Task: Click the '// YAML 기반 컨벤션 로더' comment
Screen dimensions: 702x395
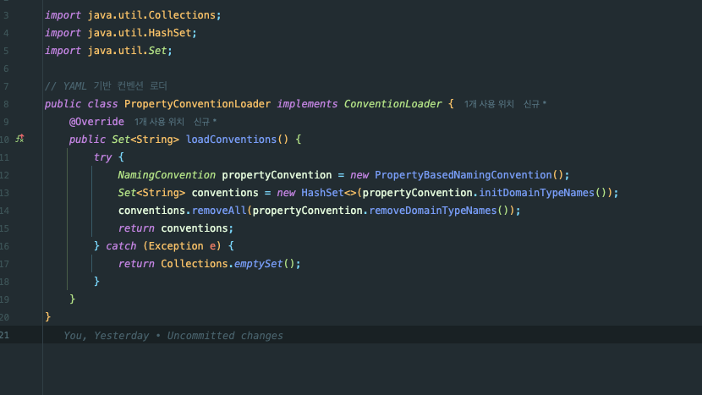Action: [106, 86]
